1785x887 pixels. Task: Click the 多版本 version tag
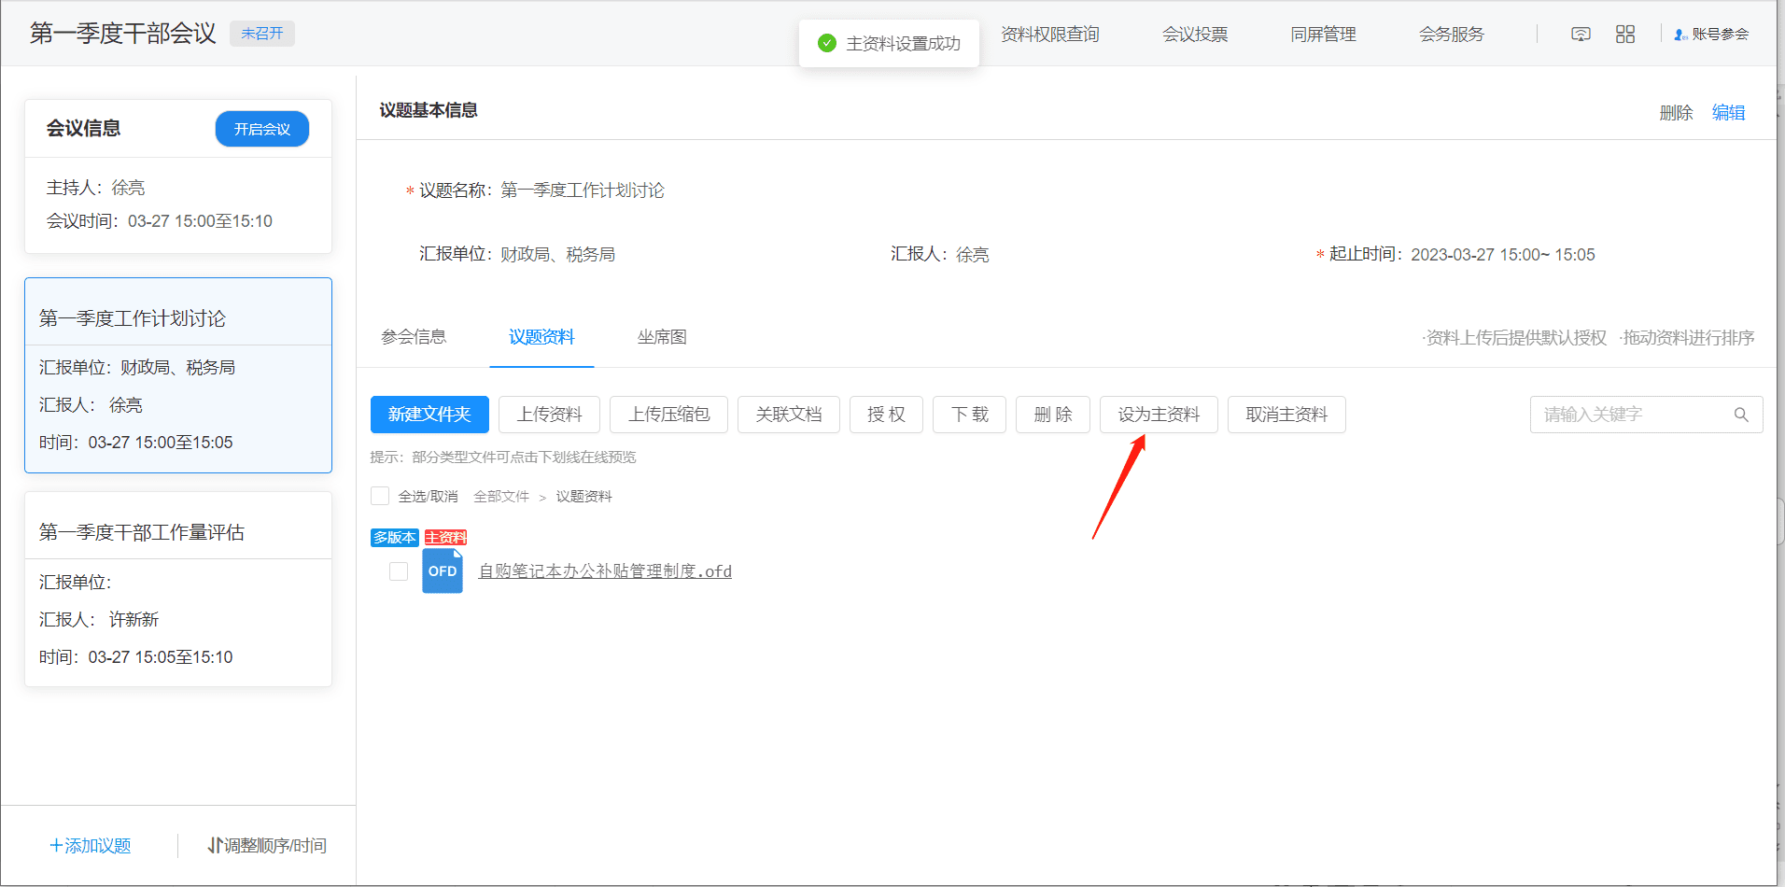click(395, 538)
